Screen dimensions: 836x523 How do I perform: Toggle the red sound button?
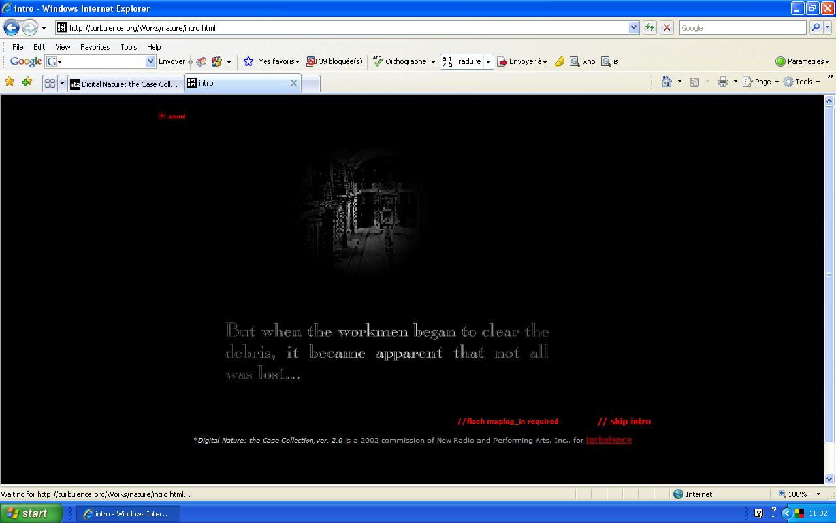(x=172, y=116)
